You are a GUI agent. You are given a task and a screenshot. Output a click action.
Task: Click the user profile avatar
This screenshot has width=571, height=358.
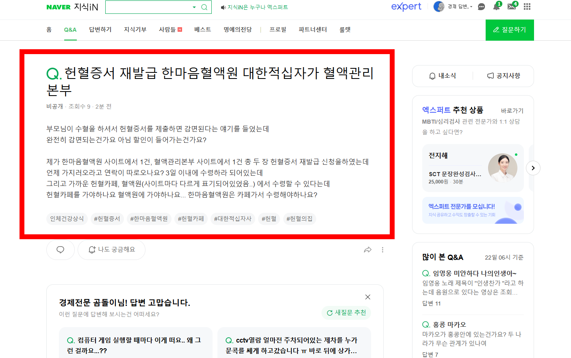click(x=439, y=7)
